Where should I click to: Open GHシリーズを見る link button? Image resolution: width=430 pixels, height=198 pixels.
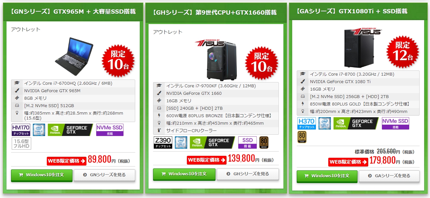coord(248,174)
